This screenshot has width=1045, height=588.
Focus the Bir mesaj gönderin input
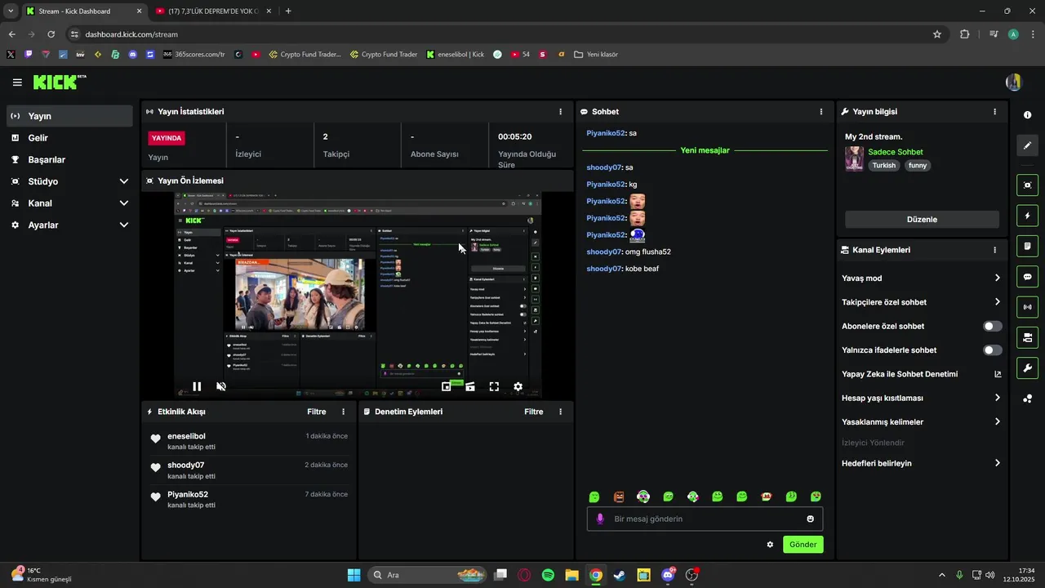coord(705,519)
